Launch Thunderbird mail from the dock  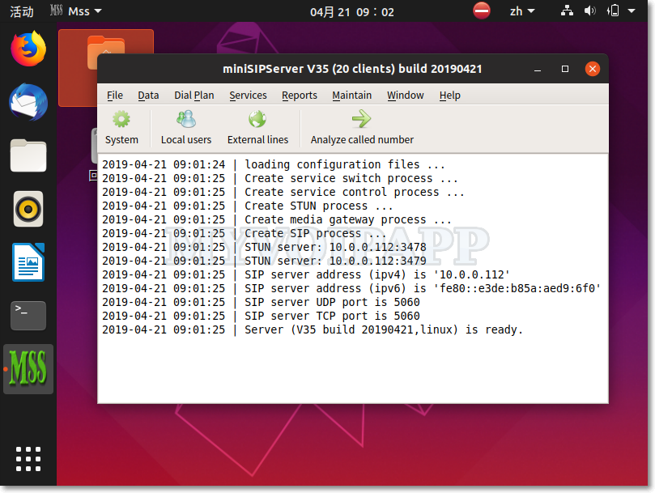[x=28, y=102]
